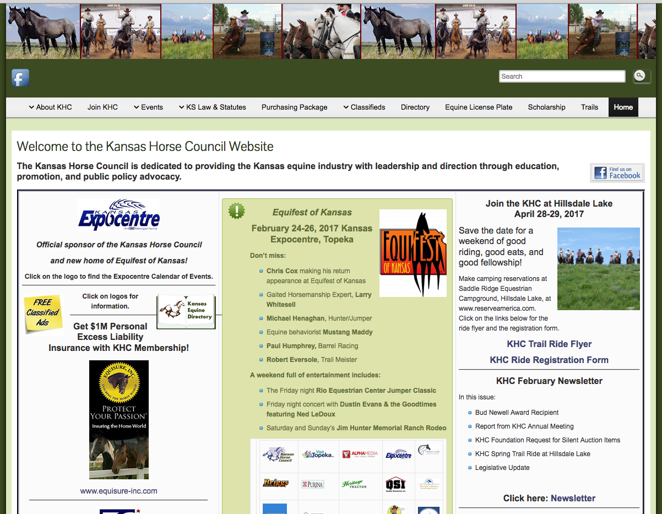Viewport: 662px width, 514px height.
Task: Expand the Events dropdown menu
Action: (x=148, y=107)
